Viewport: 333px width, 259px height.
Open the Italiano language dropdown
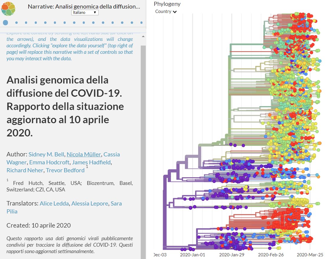tap(85, 12)
